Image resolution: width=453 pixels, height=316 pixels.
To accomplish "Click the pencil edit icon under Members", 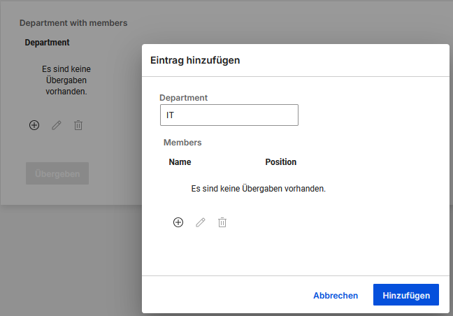I will point(201,222).
